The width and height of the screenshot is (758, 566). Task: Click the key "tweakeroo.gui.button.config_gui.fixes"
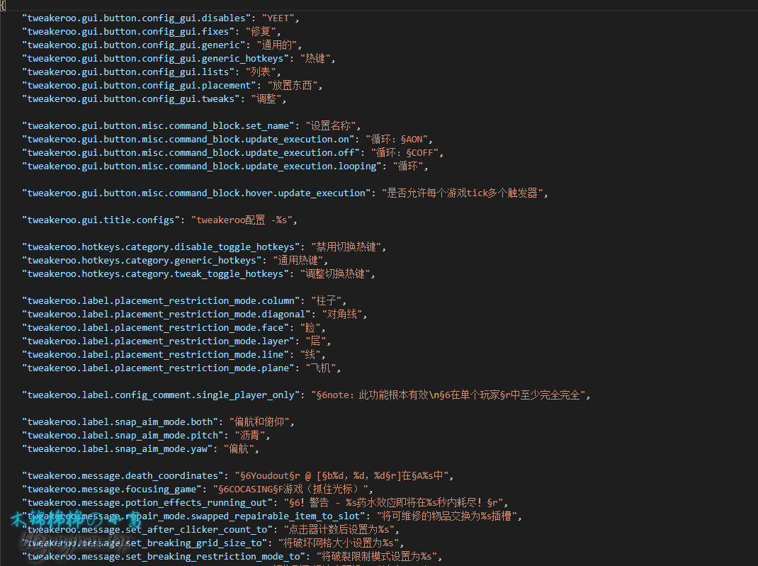tap(128, 32)
